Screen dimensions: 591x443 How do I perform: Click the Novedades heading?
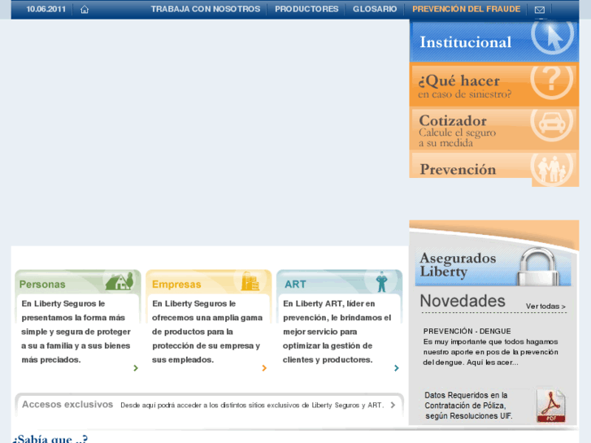pyautogui.click(x=463, y=301)
